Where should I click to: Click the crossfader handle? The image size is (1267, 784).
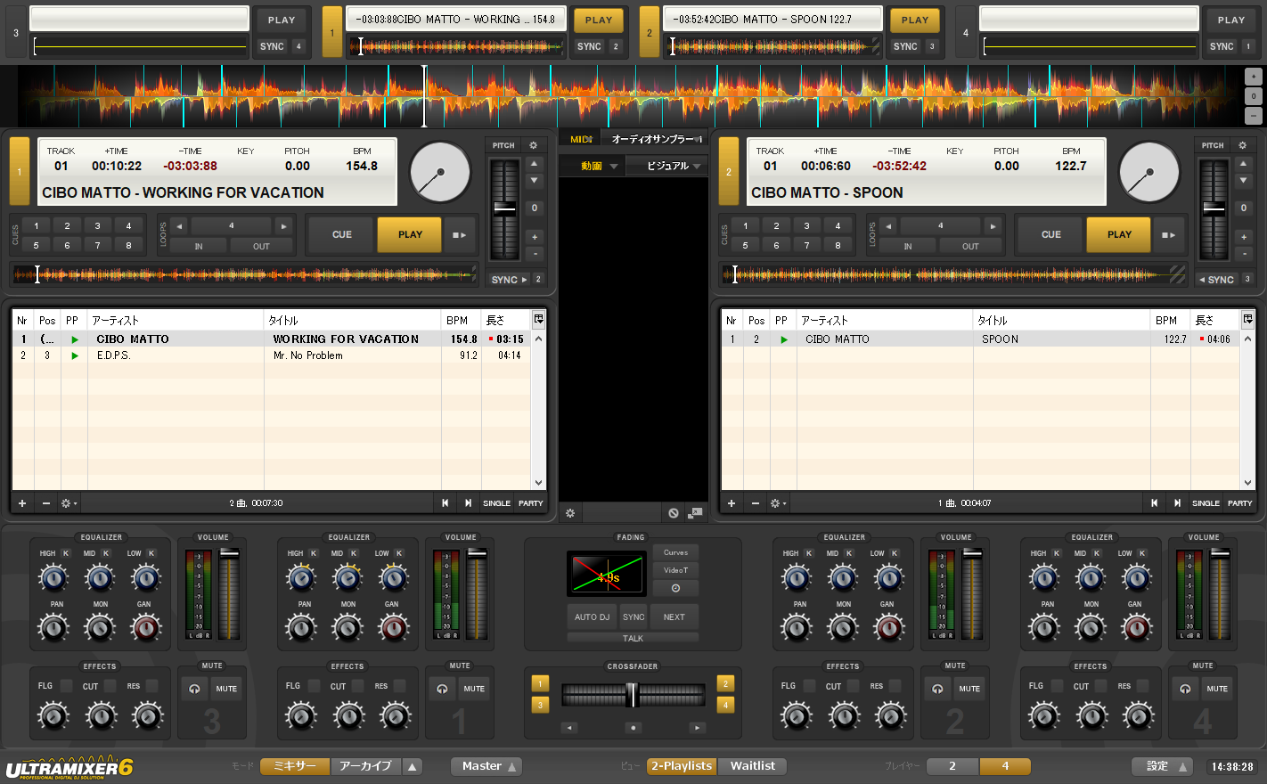tap(632, 694)
